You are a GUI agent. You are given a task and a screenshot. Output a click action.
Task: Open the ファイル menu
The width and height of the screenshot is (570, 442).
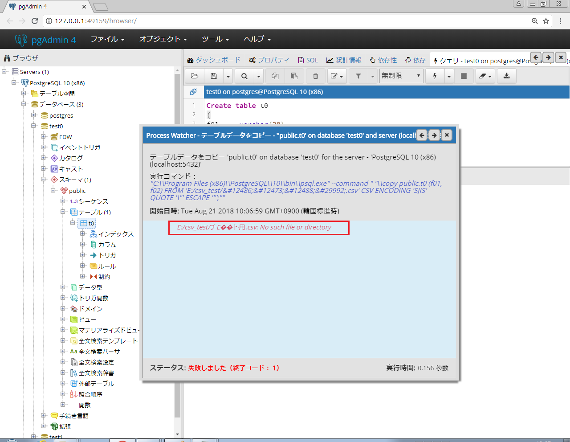click(108, 39)
